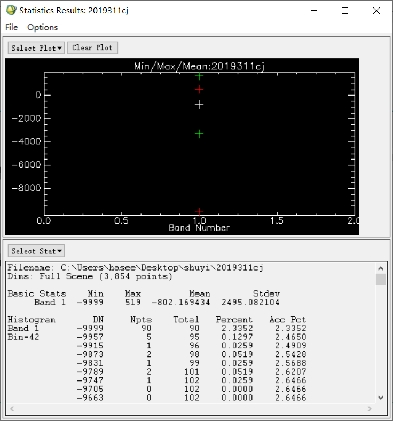The image size is (393, 421).
Task: Click the horizontal scroll-left arrow
Action: click(12, 409)
